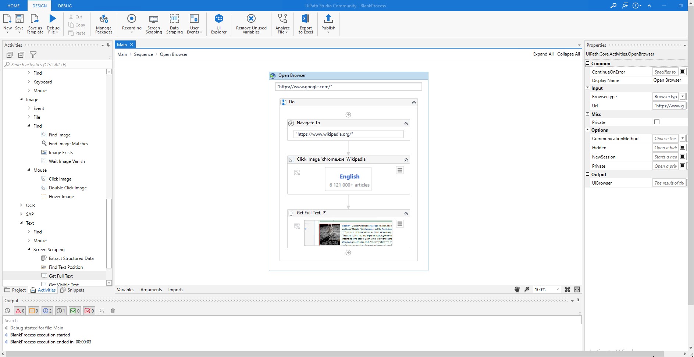Click the Save icon in ribbon
This screenshot has width=694, height=357.
tap(19, 19)
